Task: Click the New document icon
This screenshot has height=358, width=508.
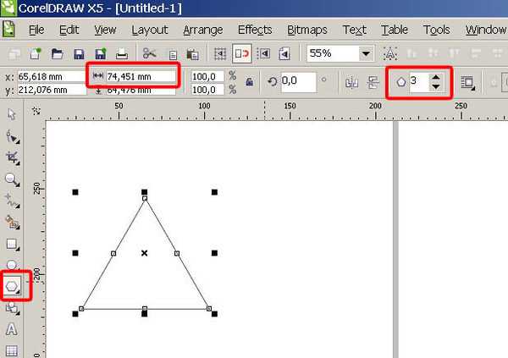Action: (36, 53)
